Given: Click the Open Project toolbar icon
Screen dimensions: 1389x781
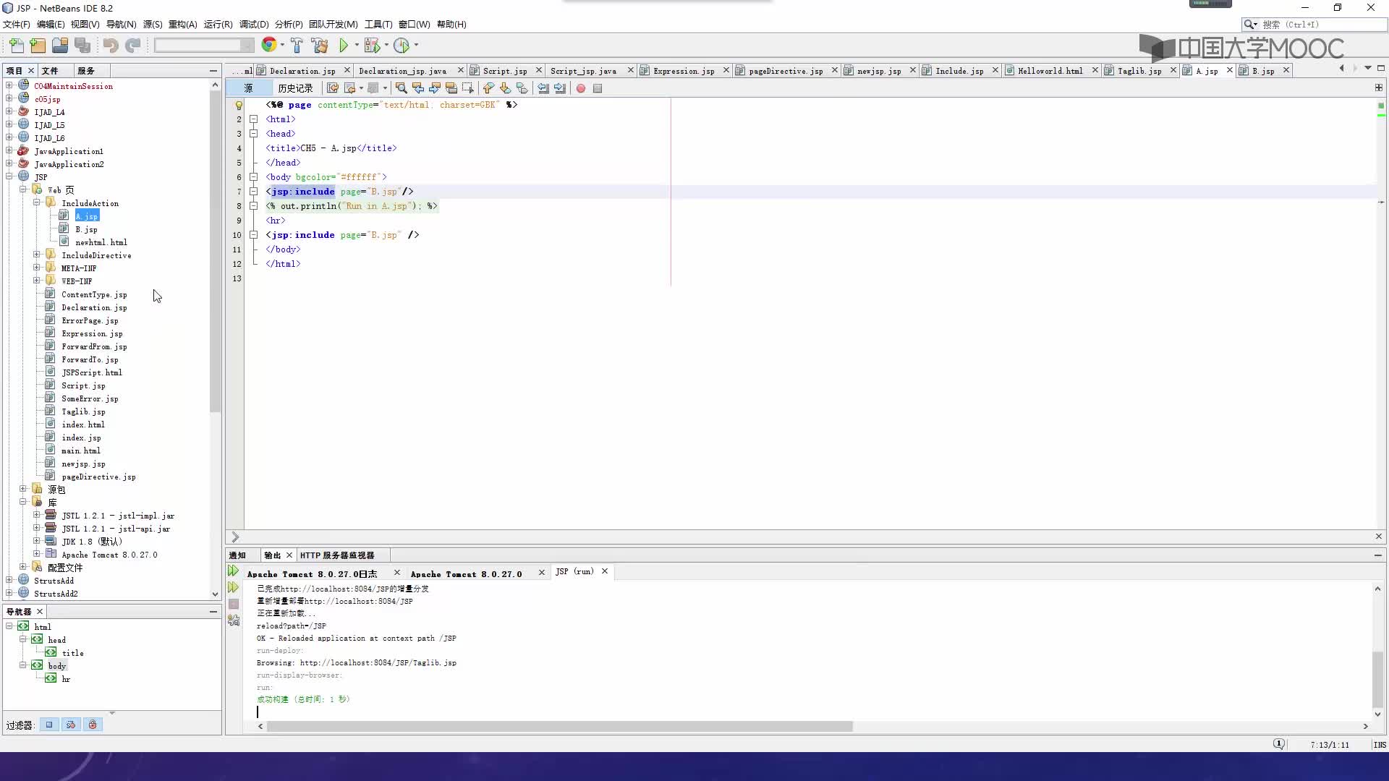Looking at the screenshot, I should coord(60,46).
